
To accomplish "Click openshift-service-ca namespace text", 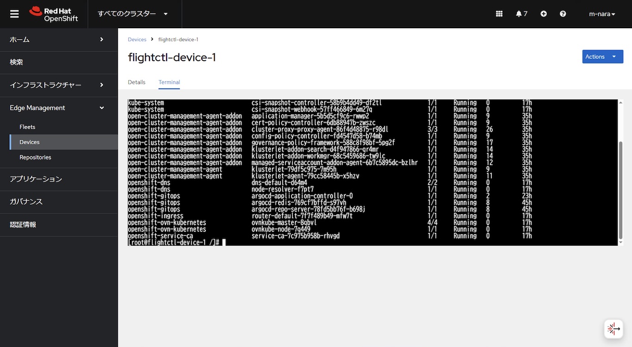I will pos(161,236).
